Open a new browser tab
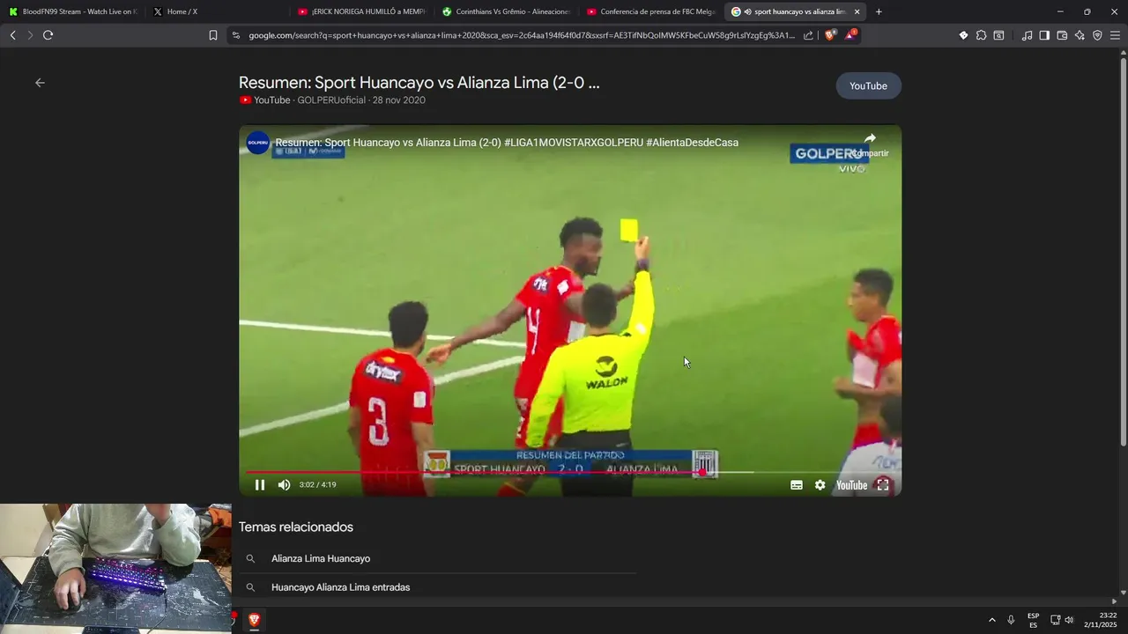The width and height of the screenshot is (1128, 634). tap(879, 11)
